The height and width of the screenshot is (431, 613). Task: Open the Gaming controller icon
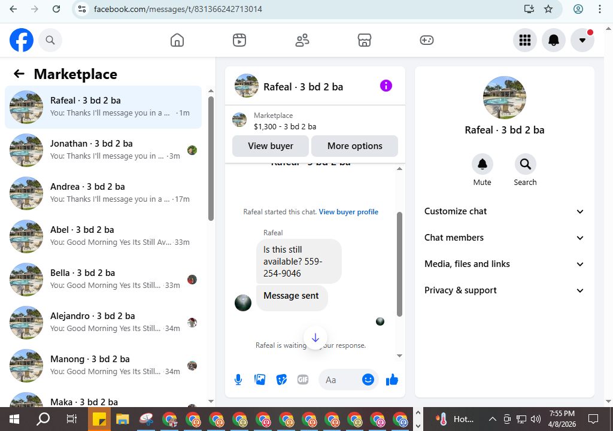click(x=426, y=40)
